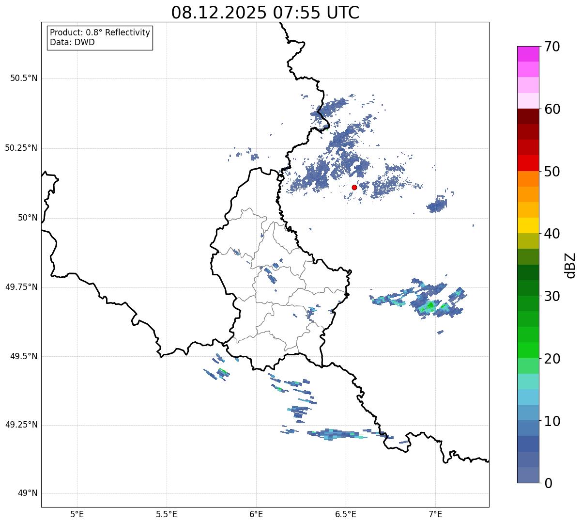
Task: Click the 49.5°N latitude label
Action: click(24, 356)
